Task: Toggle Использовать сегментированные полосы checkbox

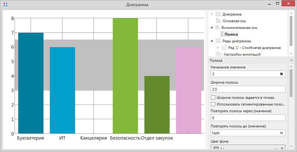Action: click(213, 104)
